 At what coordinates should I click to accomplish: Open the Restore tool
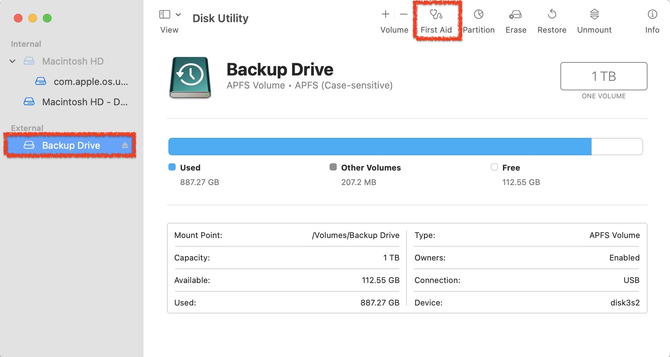[x=551, y=20]
